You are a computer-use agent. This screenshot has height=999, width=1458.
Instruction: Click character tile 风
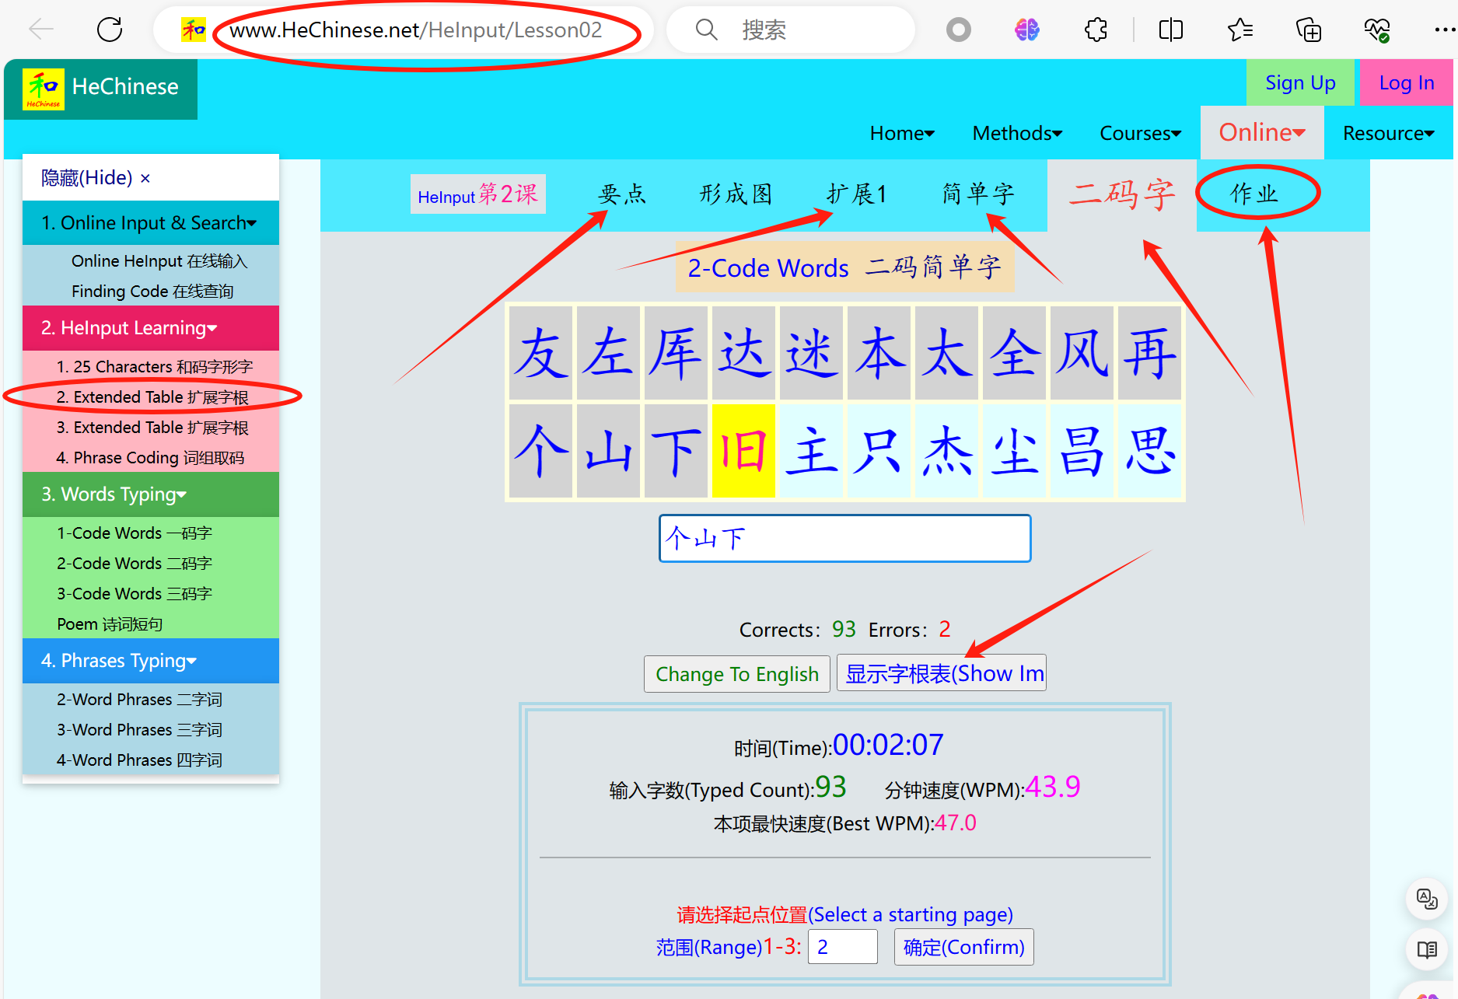(x=1082, y=353)
